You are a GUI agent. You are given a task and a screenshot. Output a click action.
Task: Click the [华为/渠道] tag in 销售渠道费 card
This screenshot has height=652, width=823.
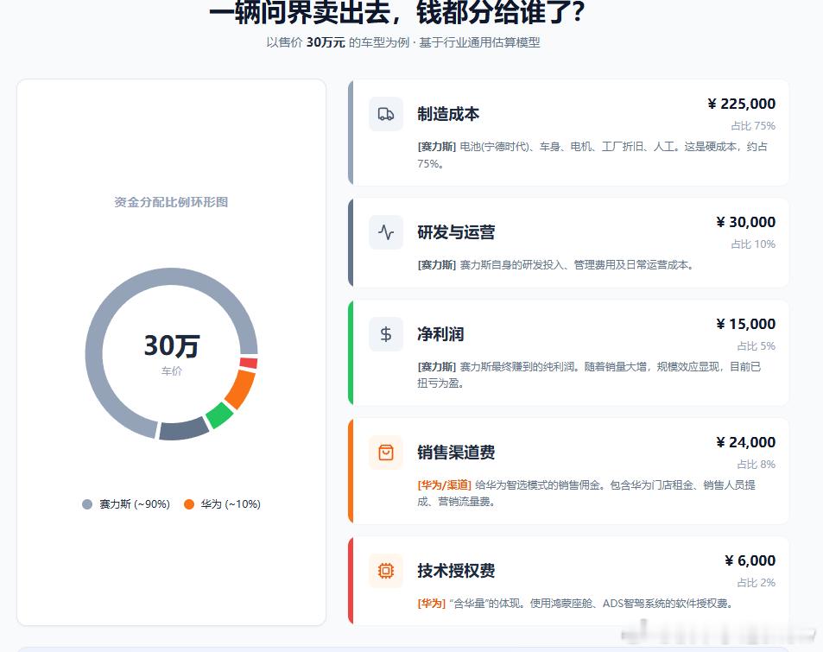pos(445,485)
